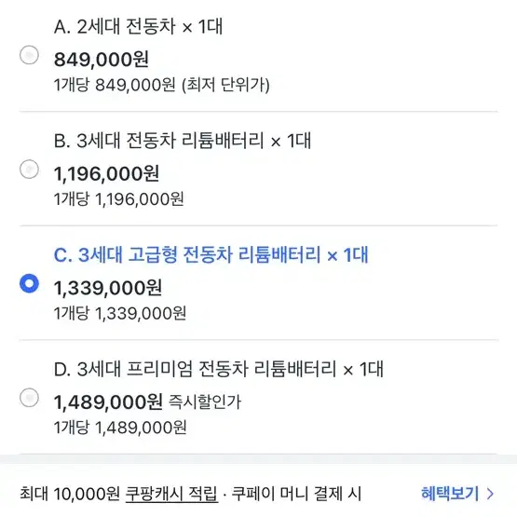The image size is (517, 517).
Task: Click the 1,196,000원 bold price
Action: pyautogui.click(x=107, y=174)
